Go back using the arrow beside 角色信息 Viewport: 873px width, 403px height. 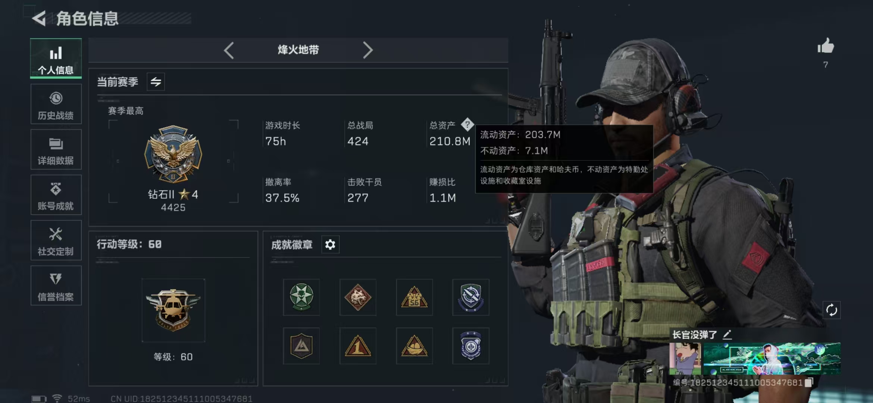click(x=39, y=18)
